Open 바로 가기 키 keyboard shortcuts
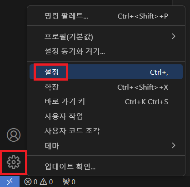 click(106, 101)
